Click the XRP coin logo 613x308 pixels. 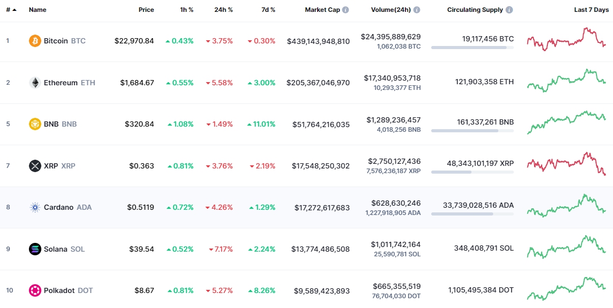click(x=35, y=165)
